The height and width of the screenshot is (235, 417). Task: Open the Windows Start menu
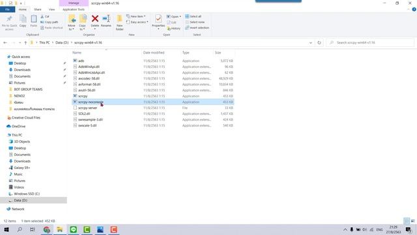7,229
